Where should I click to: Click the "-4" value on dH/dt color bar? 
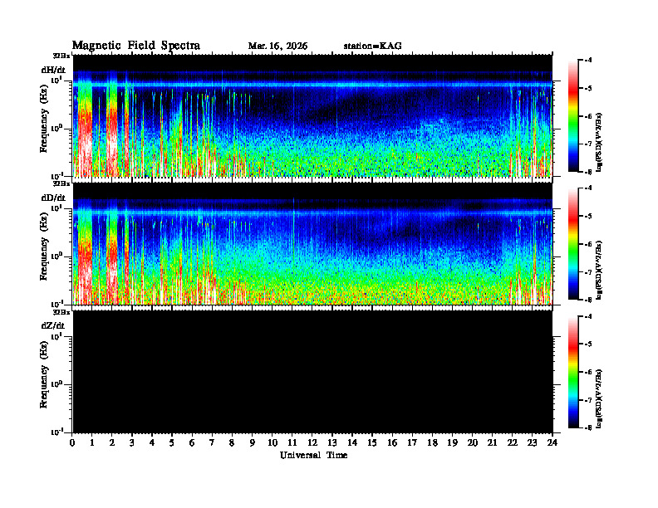click(x=588, y=61)
